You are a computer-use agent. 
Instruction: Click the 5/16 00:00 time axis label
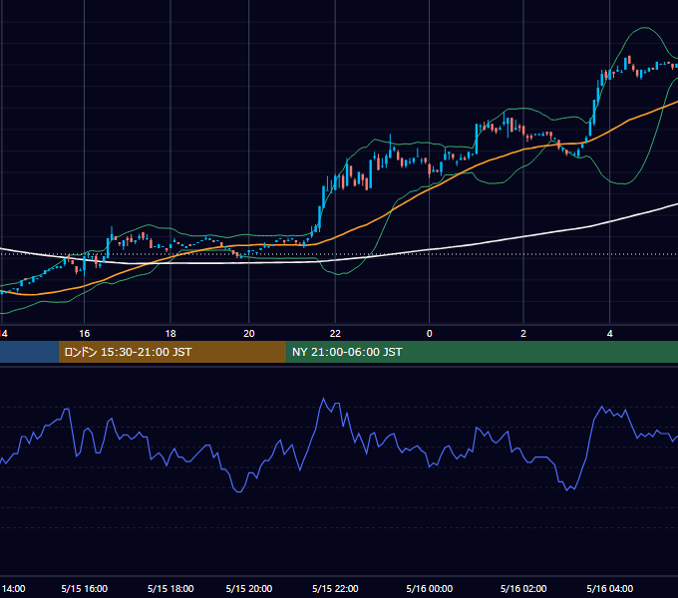pos(430,588)
